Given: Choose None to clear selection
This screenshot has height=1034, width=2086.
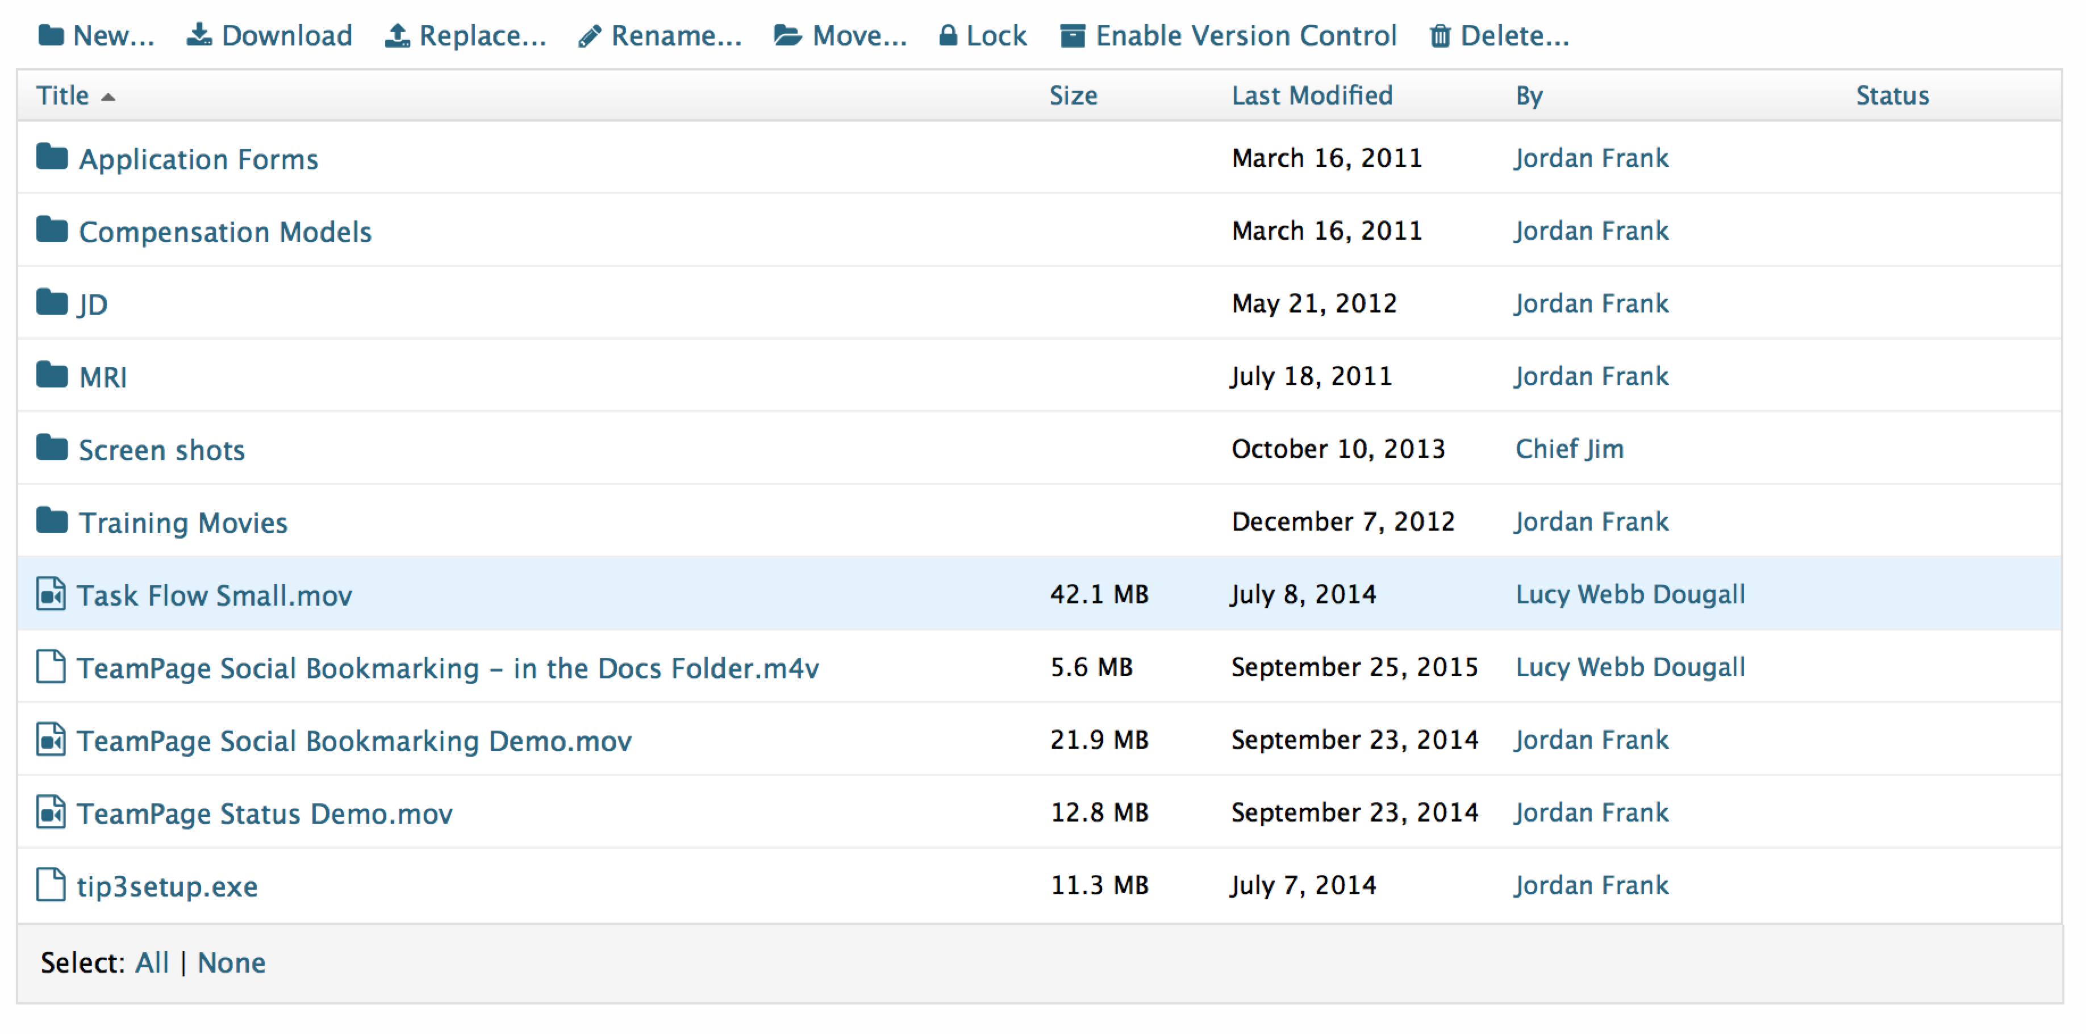Looking at the screenshot, I should [231, 963].
